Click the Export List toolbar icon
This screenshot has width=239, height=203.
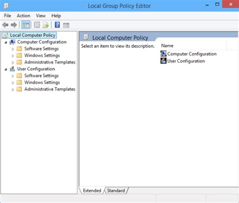(45, 25)
